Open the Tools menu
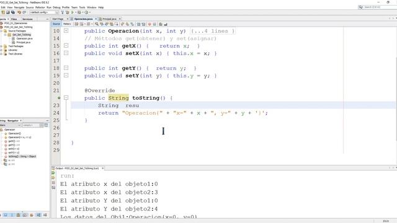 82,7
